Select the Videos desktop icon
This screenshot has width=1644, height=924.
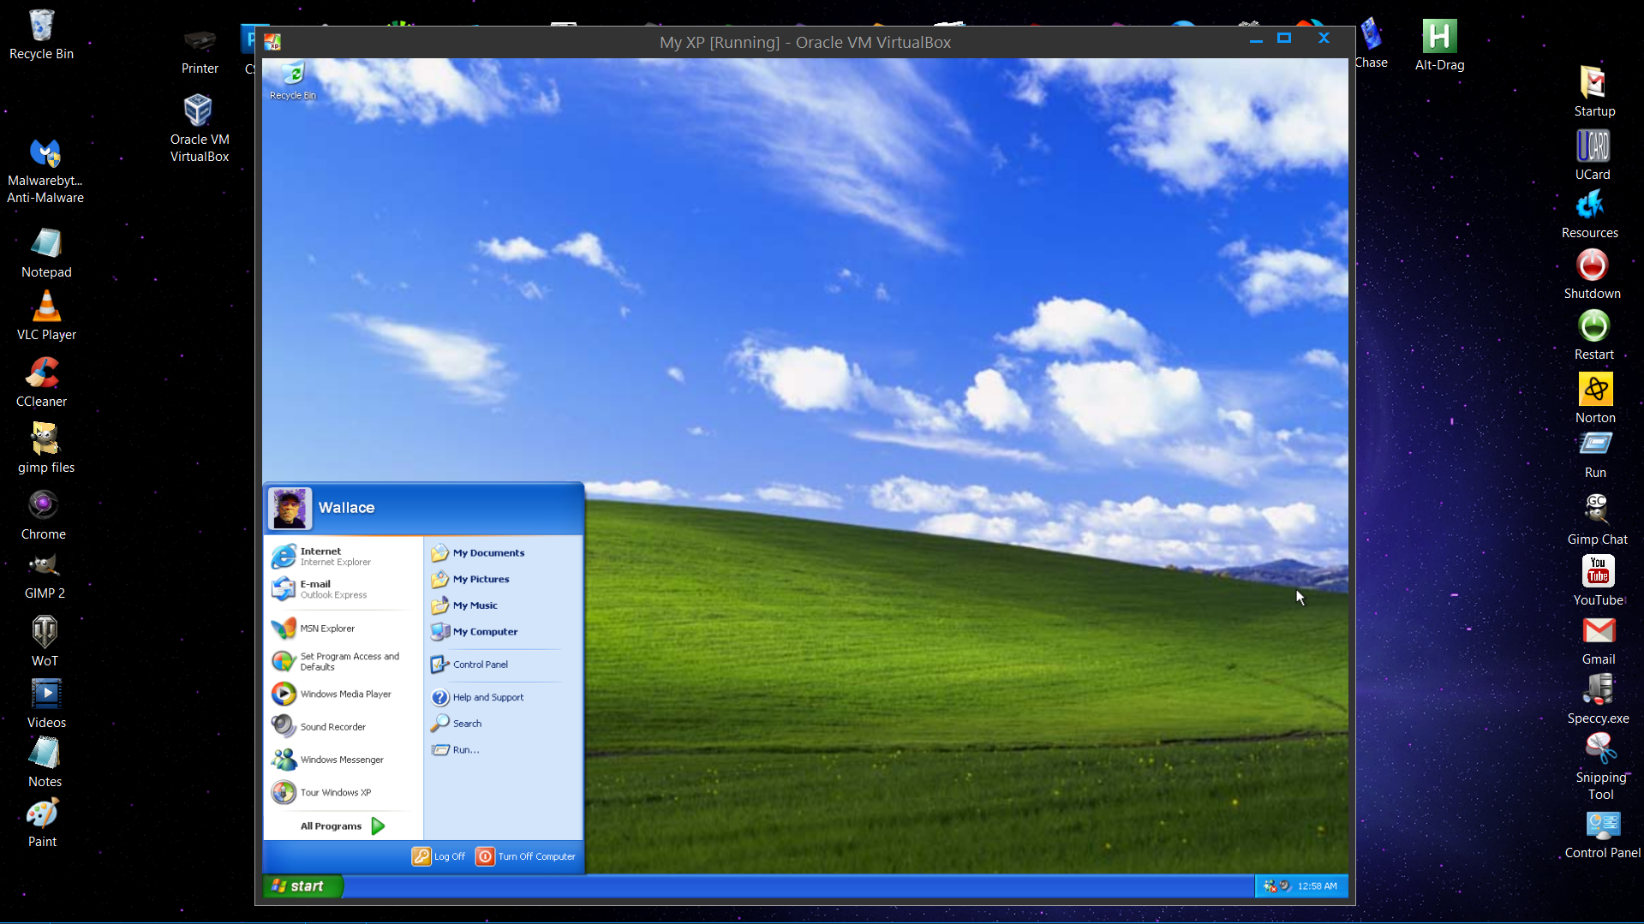[x=46, y=704]
